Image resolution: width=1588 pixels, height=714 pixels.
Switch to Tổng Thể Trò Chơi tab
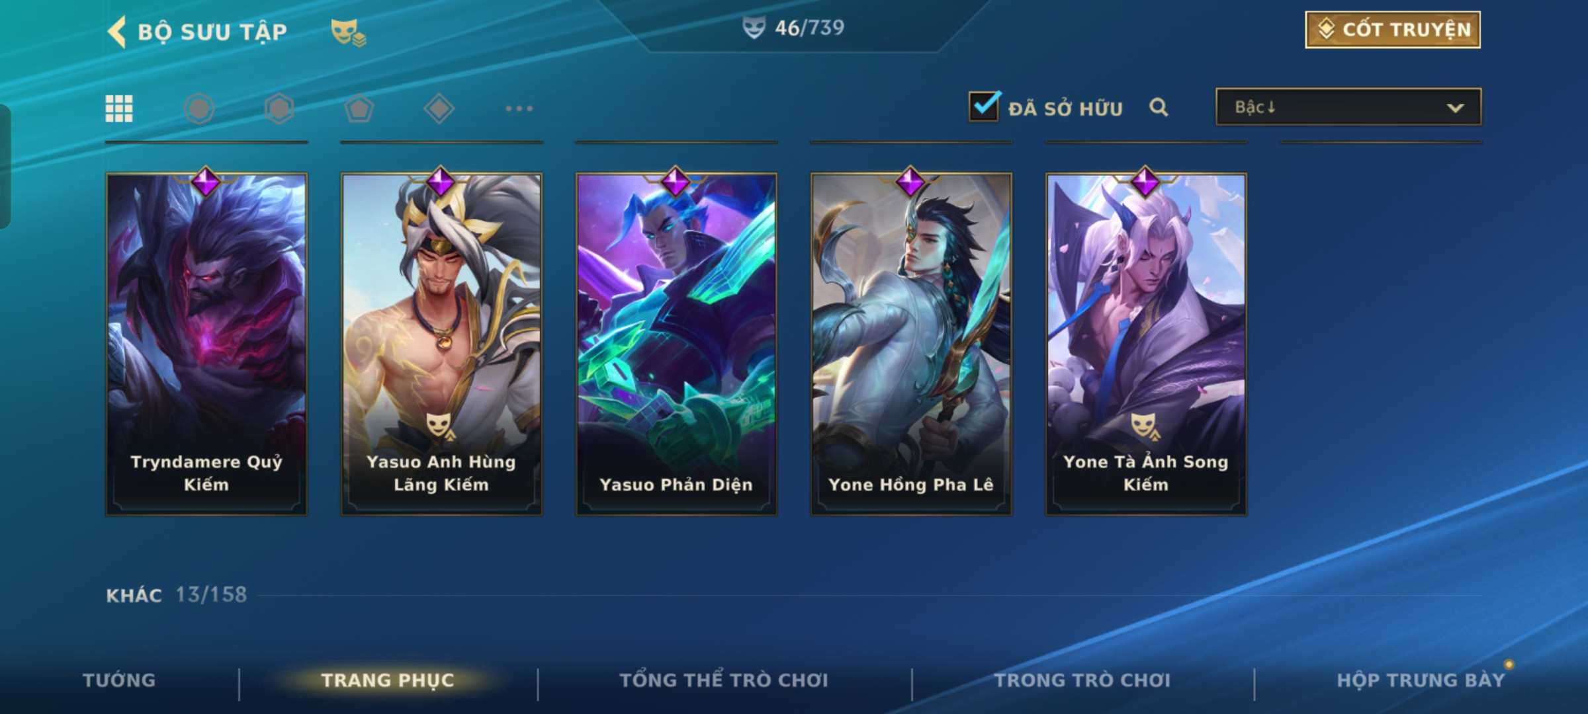[x=724, y=680]
